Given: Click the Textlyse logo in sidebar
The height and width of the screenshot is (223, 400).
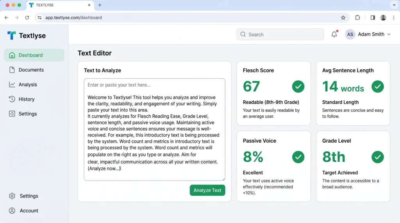Looking at the screenshot, I should 12,35.
